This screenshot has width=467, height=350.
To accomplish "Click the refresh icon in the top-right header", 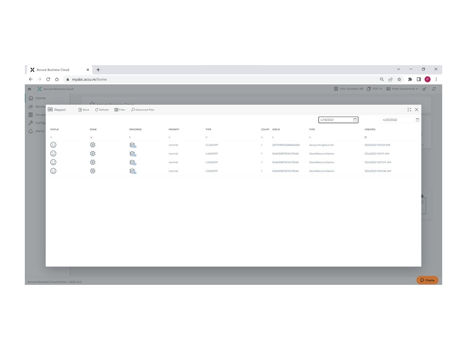I will pos(433,89).
